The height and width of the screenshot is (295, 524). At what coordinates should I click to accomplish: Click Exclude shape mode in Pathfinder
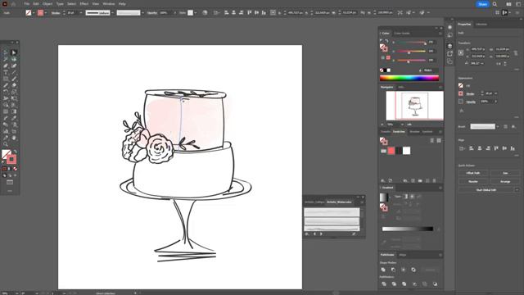(413, 270)
